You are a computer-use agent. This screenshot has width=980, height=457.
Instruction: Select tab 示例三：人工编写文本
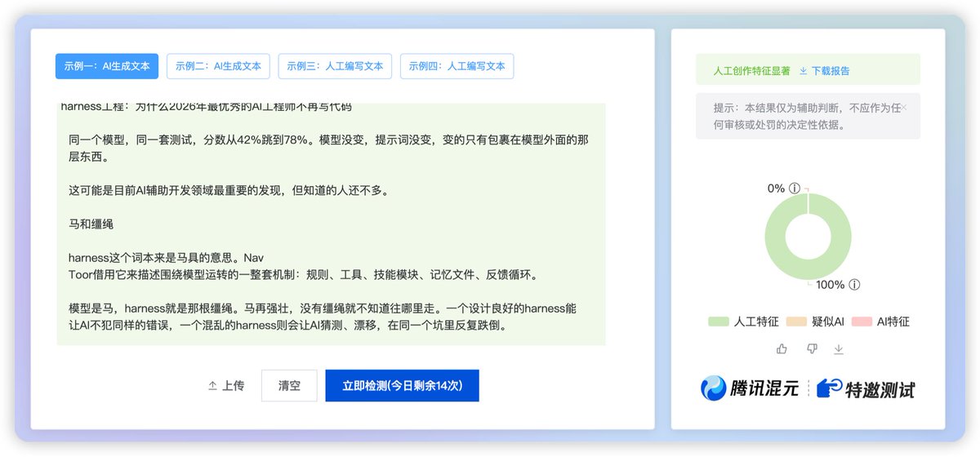[x=335, y=66]
